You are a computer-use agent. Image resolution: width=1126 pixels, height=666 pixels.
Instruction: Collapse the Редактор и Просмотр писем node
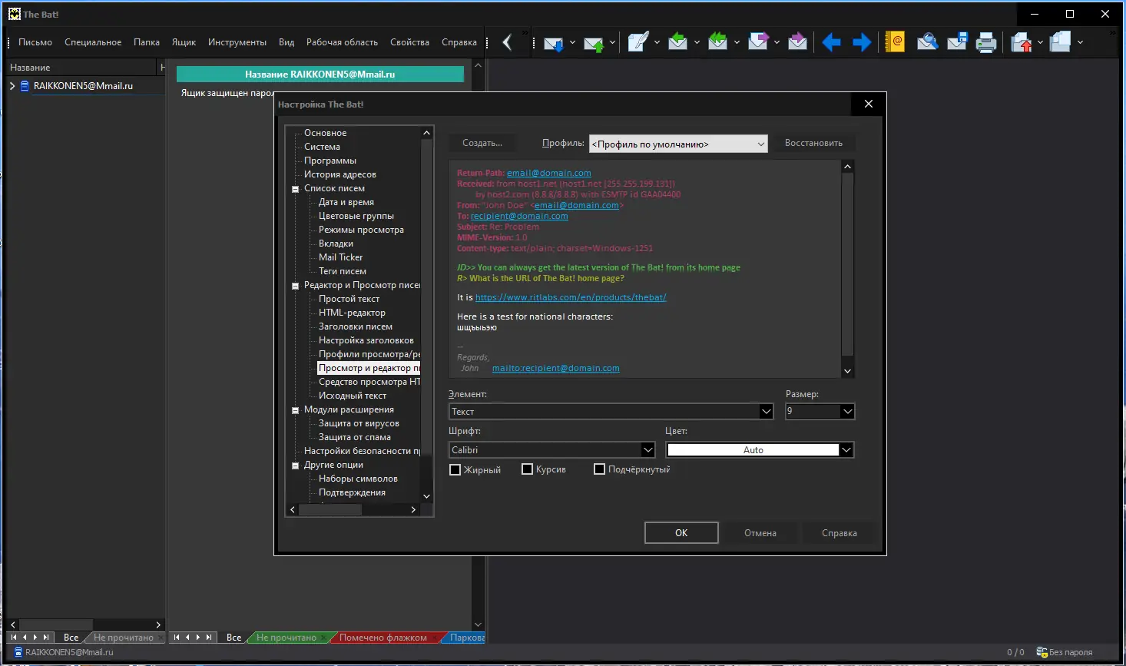click(295, 286)
